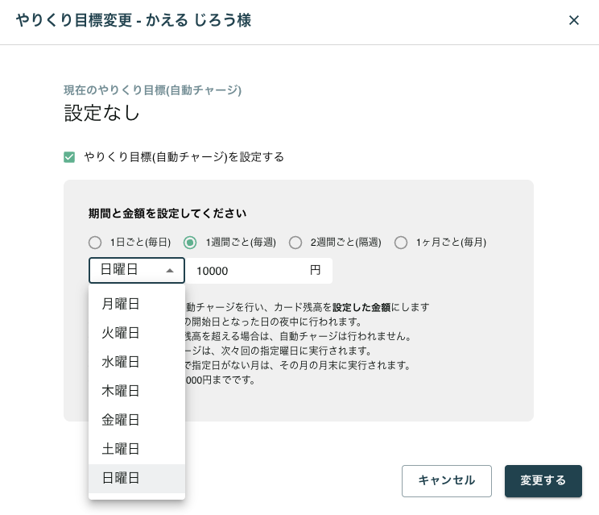Select 火曜日 in the dropdown list
599x515 pixels.
(121, 333)
